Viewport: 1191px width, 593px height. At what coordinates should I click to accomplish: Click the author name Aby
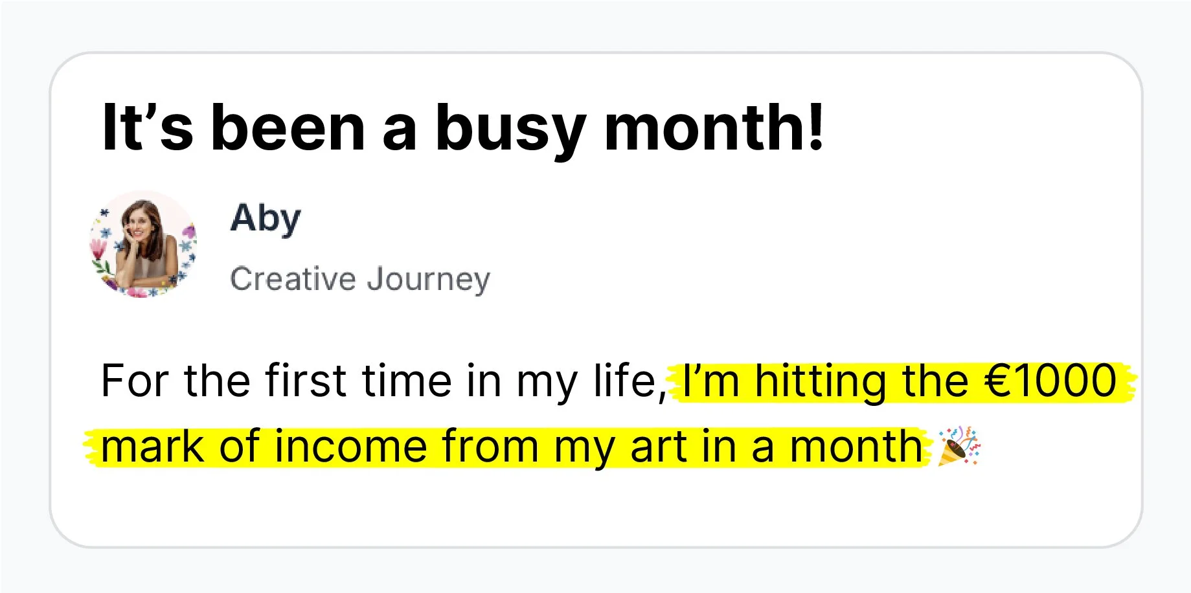click(x=266, y=219)
